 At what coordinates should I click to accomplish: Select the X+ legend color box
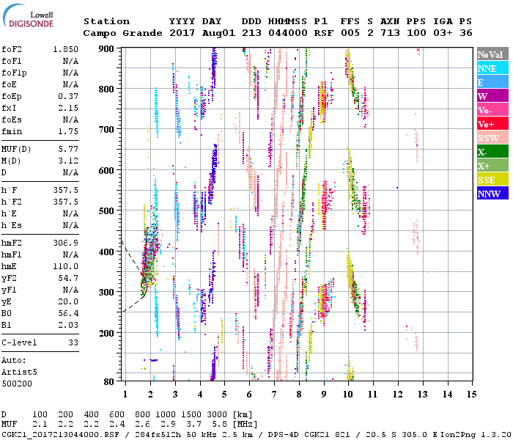click(x=492, y=165)
